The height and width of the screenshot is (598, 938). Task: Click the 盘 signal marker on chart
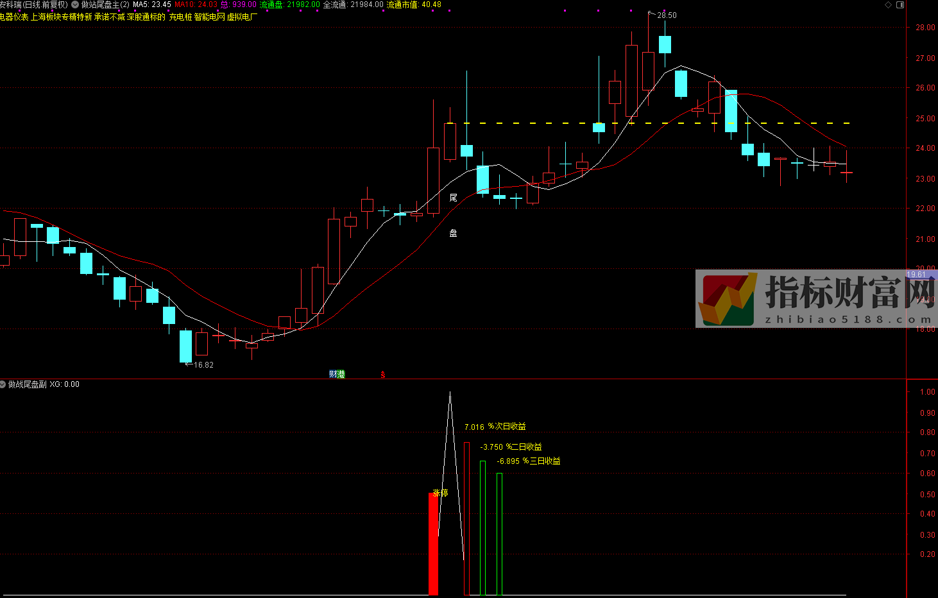pyautogui.click(x=454, y=233)
